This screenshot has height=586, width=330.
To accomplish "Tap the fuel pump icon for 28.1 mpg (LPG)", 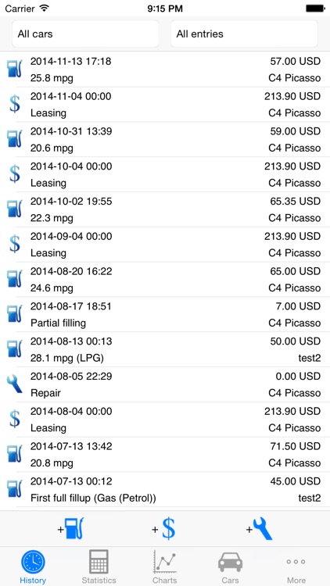I will [x=15, y=349].
